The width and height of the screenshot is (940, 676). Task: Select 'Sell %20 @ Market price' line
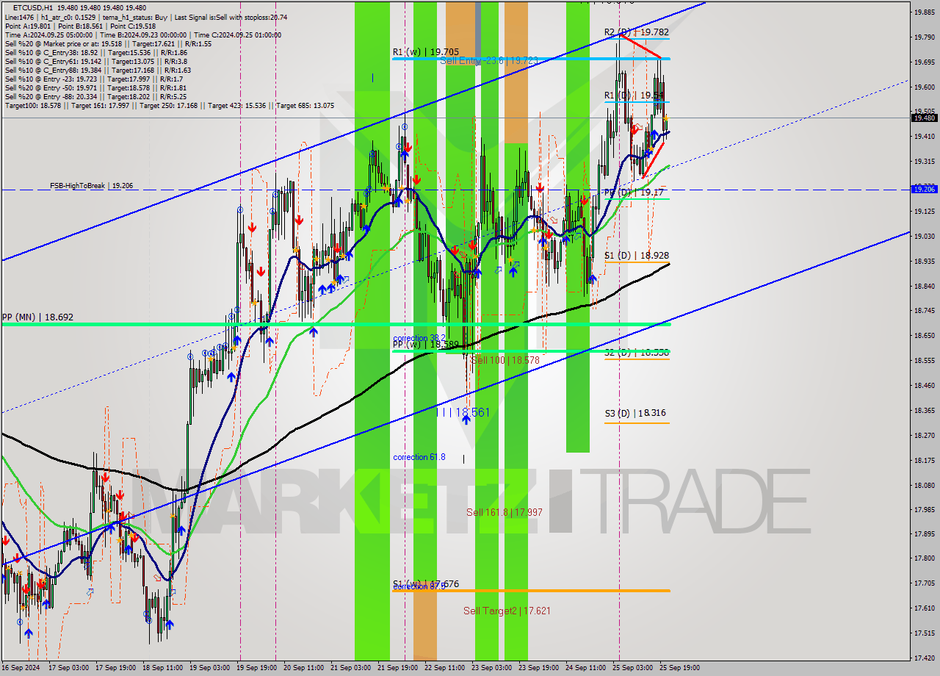(108, 43)
